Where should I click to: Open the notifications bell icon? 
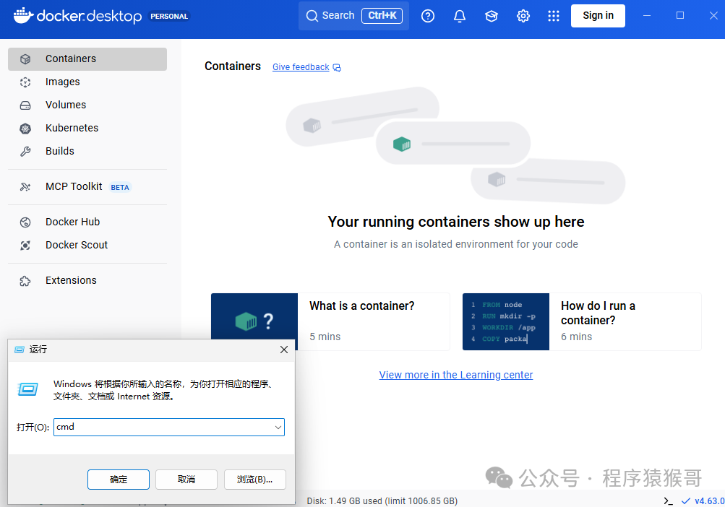coord(460,16)
